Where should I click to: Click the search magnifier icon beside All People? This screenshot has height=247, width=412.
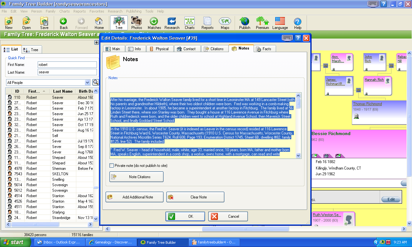[x=96, y=82]
